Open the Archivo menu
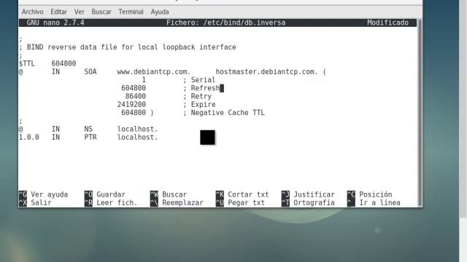 [x=32, y=12]
